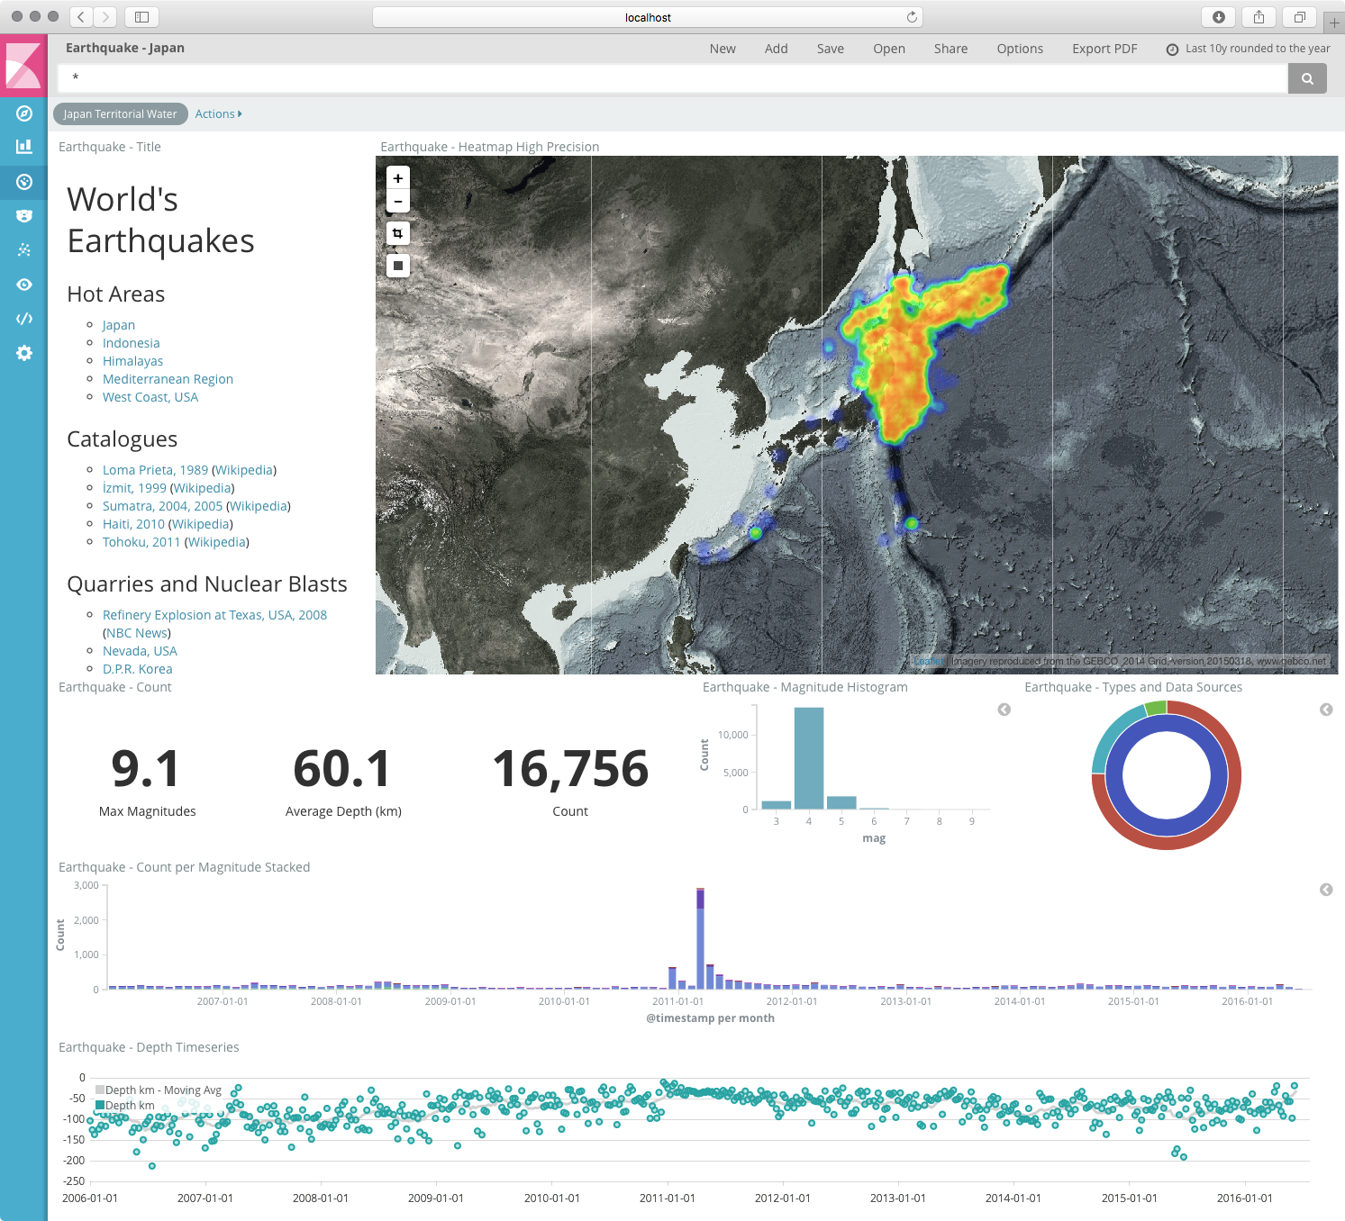The width and height of the screenshot is (1345, 1221).
Task: Open the Last 10y time range picker
Action: pyautogui.click(x=1248, y=49)
